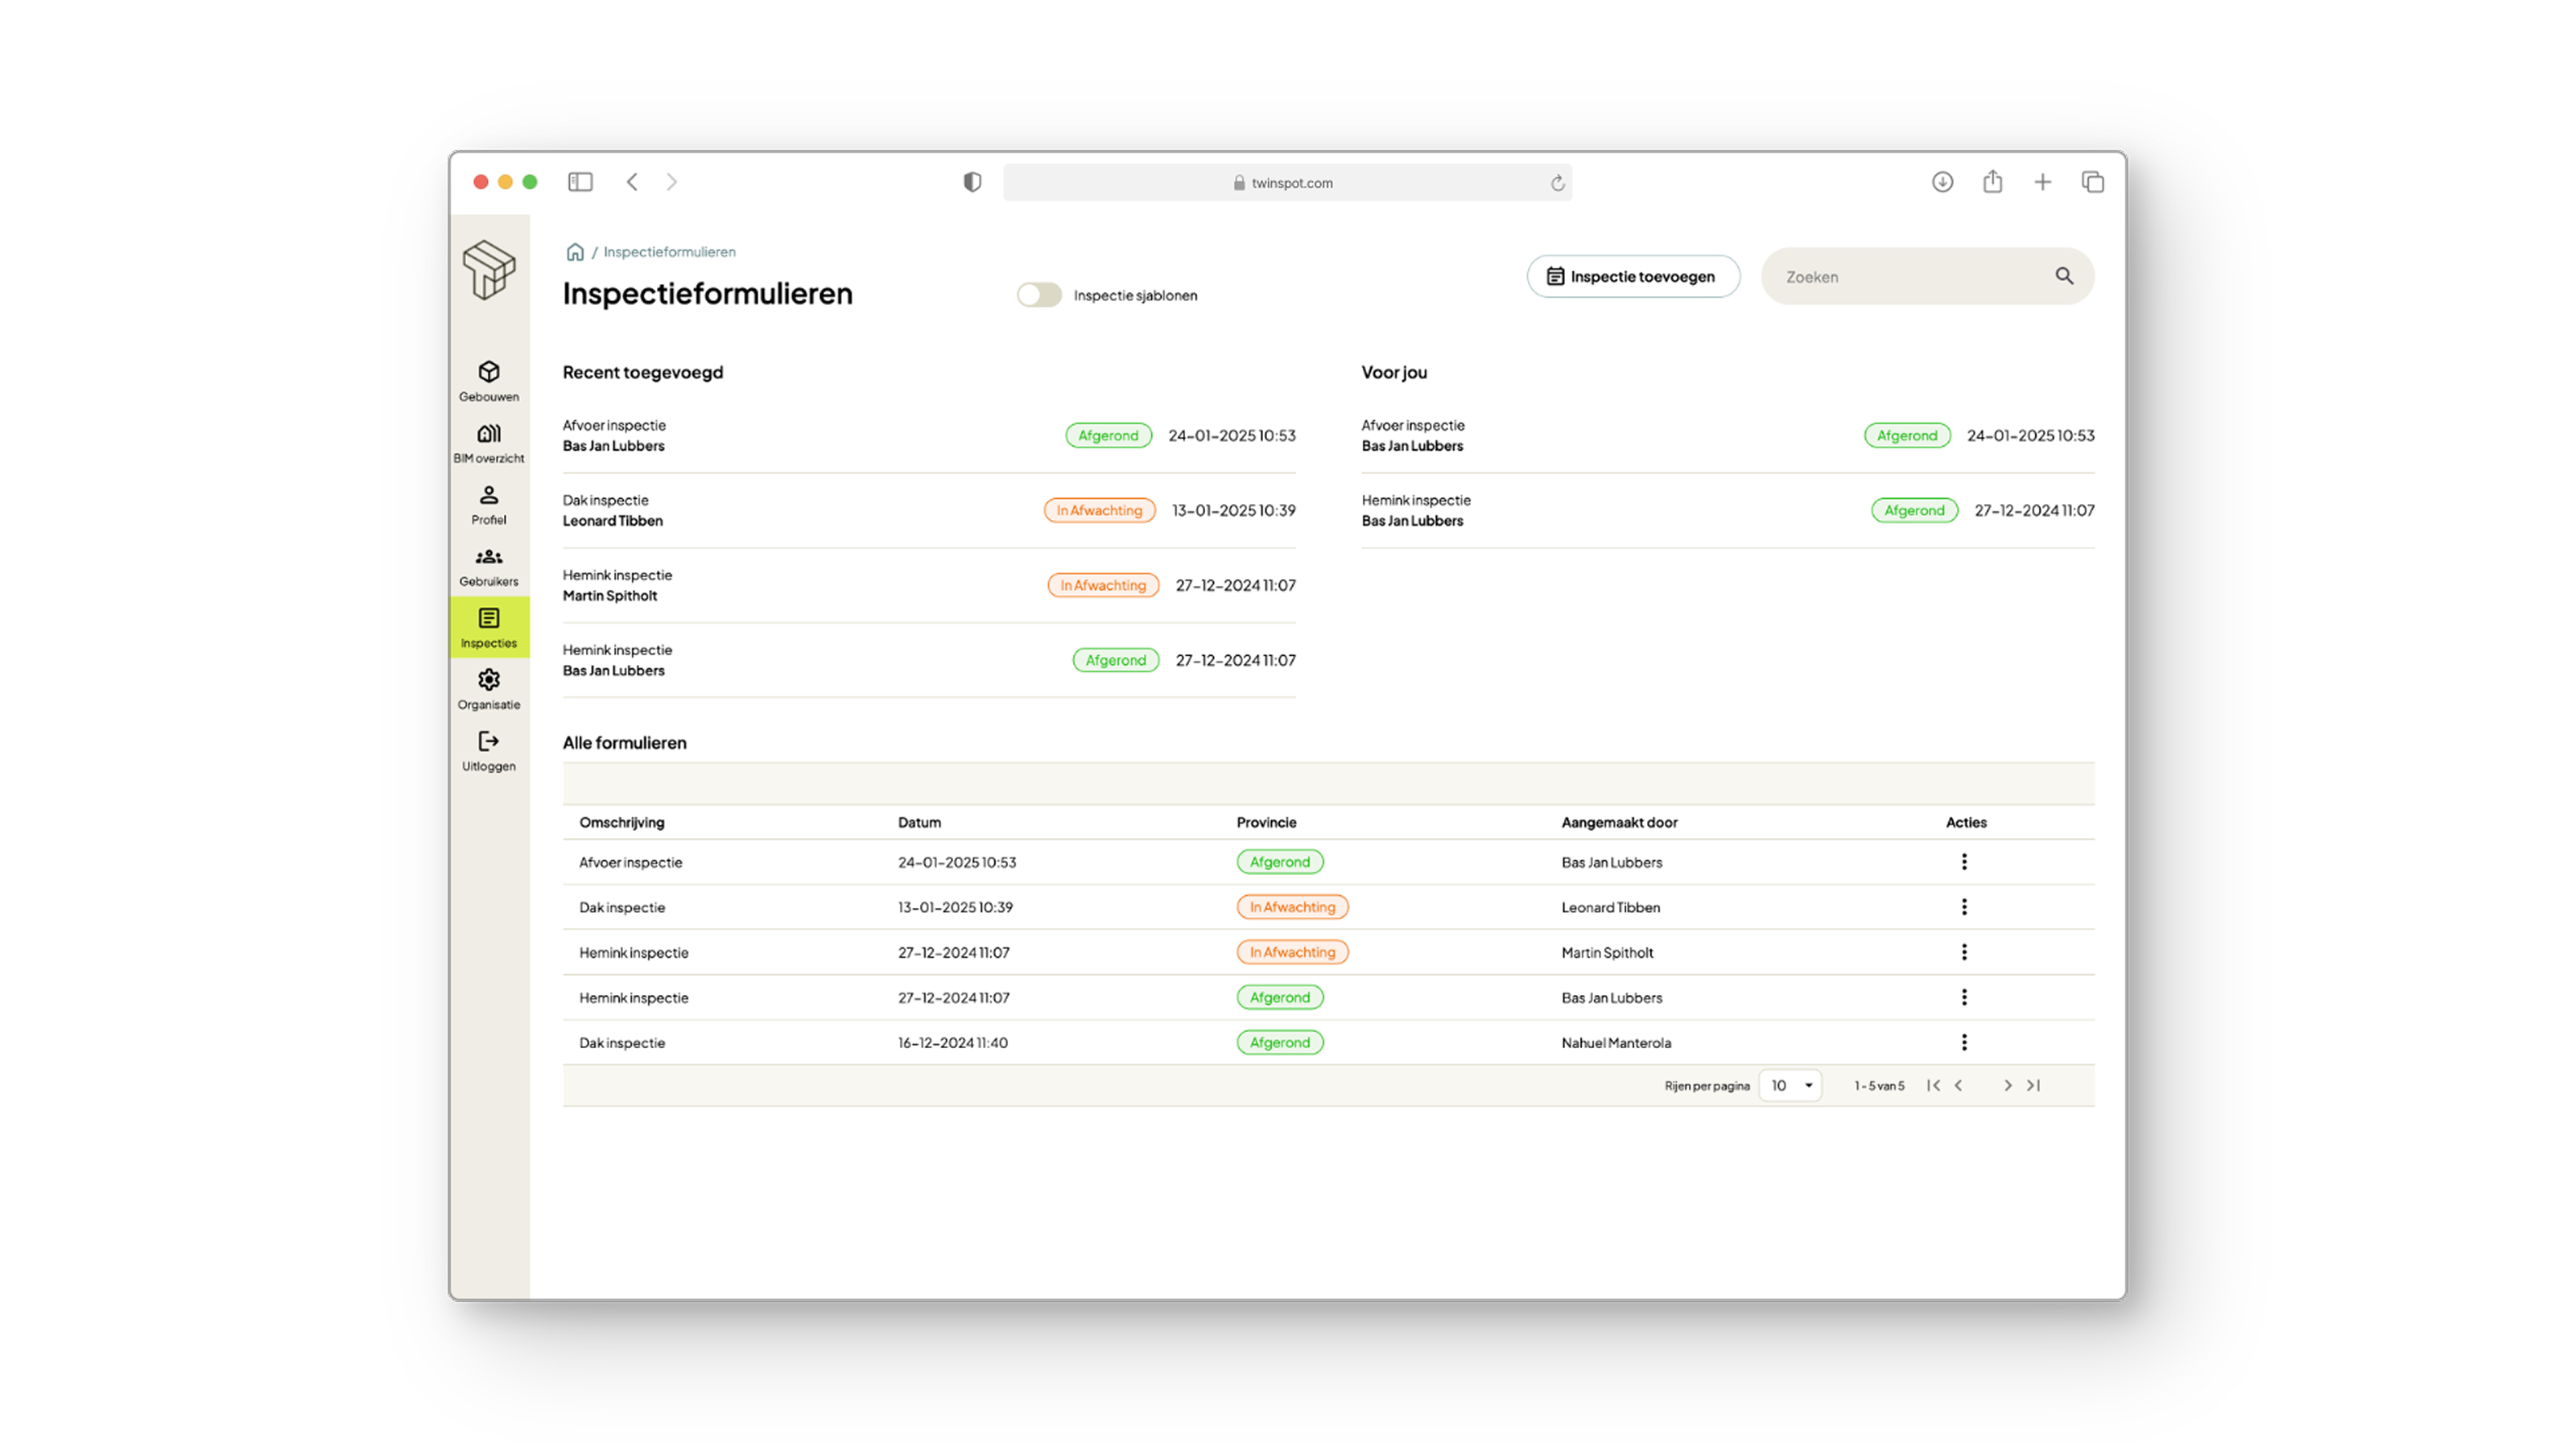Open BIM overzicht in sidebar
This screenshot has height=1449, width=2576.
point(489,443)
